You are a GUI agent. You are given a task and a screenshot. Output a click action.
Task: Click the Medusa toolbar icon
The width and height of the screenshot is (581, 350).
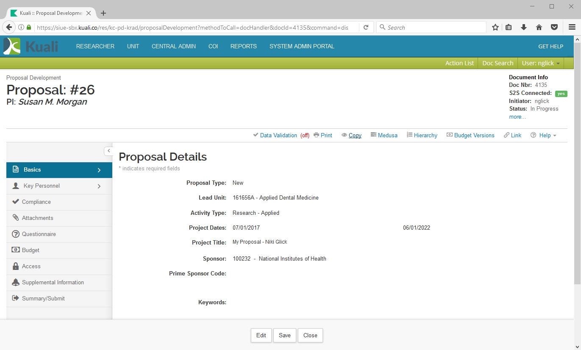373,135
